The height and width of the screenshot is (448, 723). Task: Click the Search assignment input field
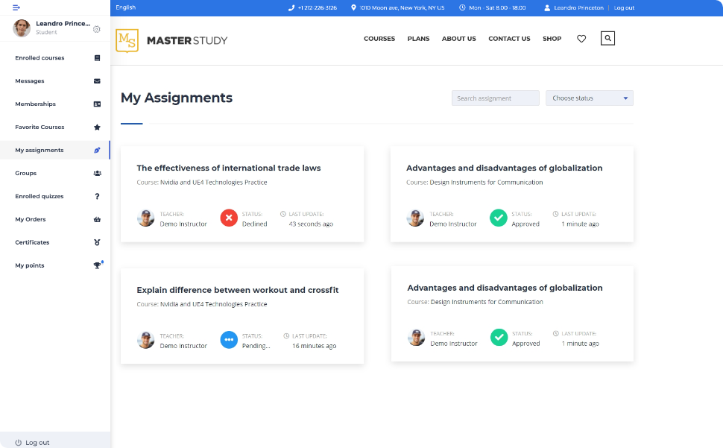point(495,98)
